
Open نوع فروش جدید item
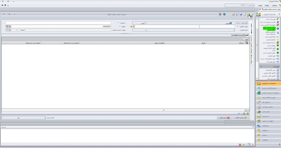pos(270,37)
